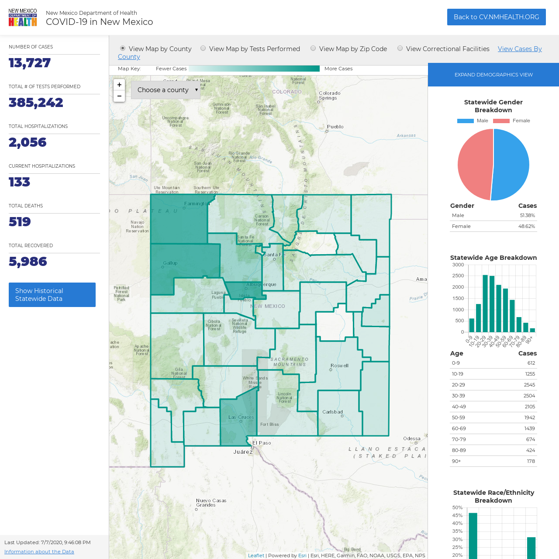Zoom in on the map

pyautogui.click(x=119, y=85)
